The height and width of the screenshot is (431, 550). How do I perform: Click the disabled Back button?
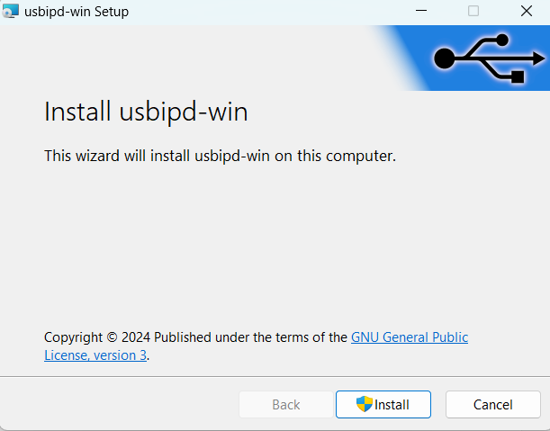point(285,405)
